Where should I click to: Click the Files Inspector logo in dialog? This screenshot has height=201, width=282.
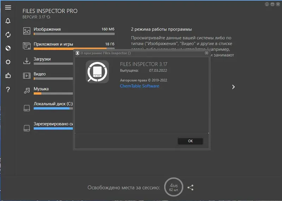point(97,72)
